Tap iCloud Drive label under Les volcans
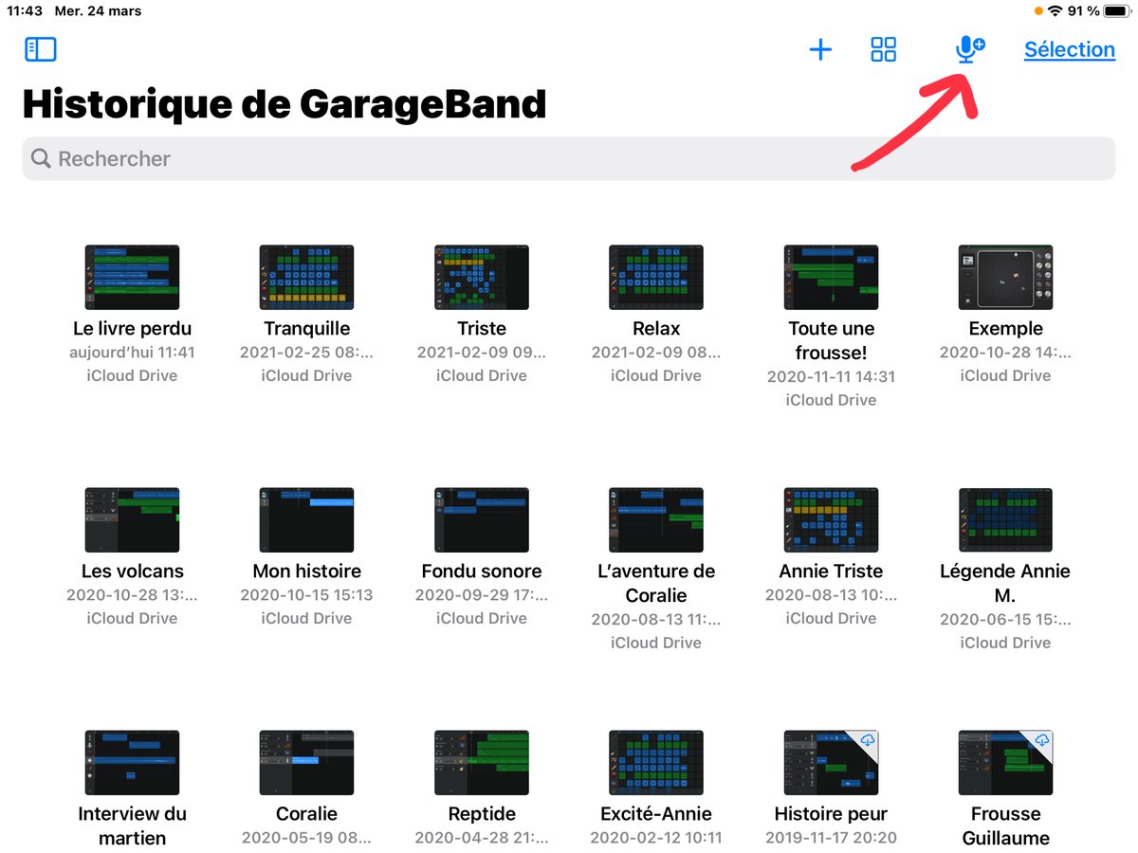 [x=133, y=619]
